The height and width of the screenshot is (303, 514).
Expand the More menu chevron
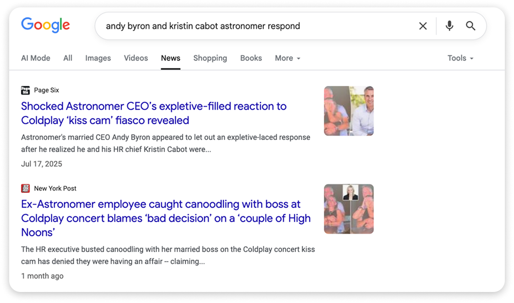(298, 59)
